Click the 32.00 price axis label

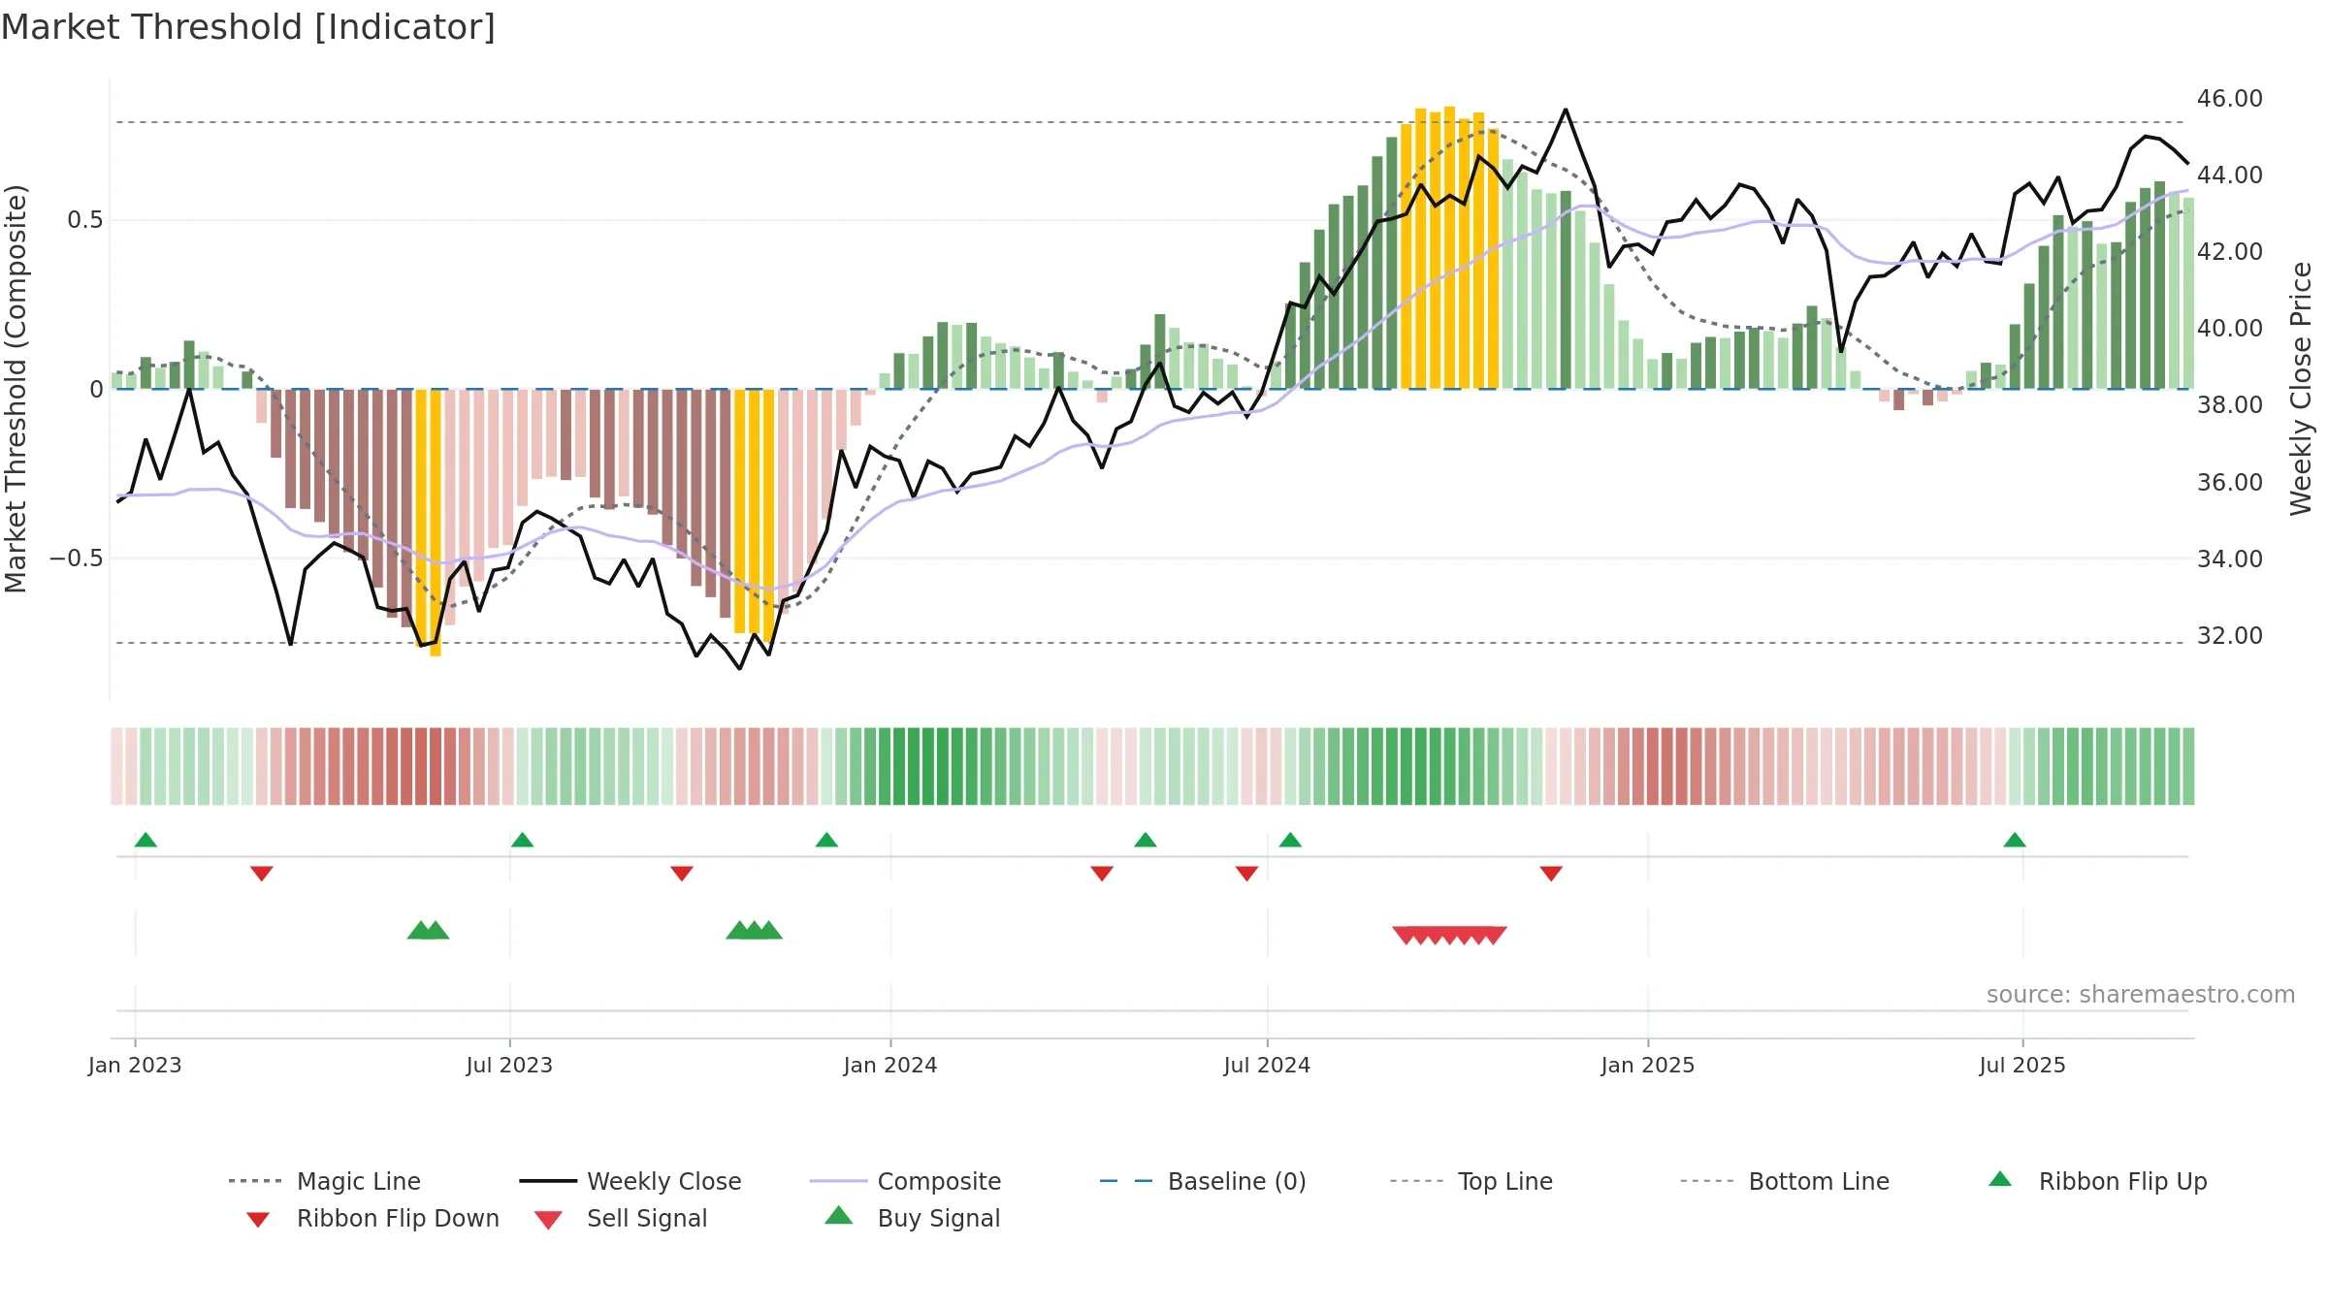pyautogui.click(x=2230, y=635)
